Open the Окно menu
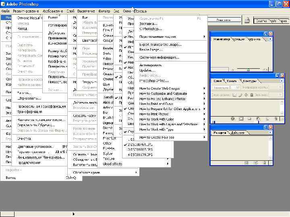Image resolution: width=290 pixels, height=217 pixels. [127, 11]
